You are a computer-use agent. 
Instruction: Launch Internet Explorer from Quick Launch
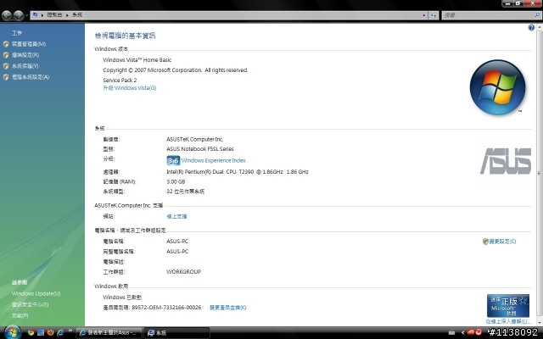click(x=60, y=333)
